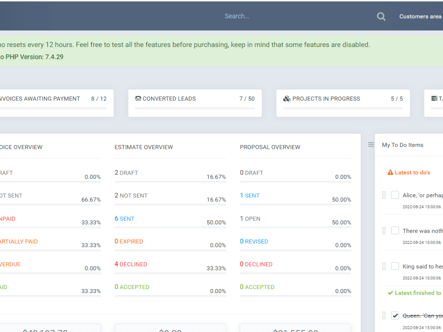Click the headset icon on Converted Leads widget
Image resolution: width=443 pixels, height=332 pixels.
click(x=138, y=98)
